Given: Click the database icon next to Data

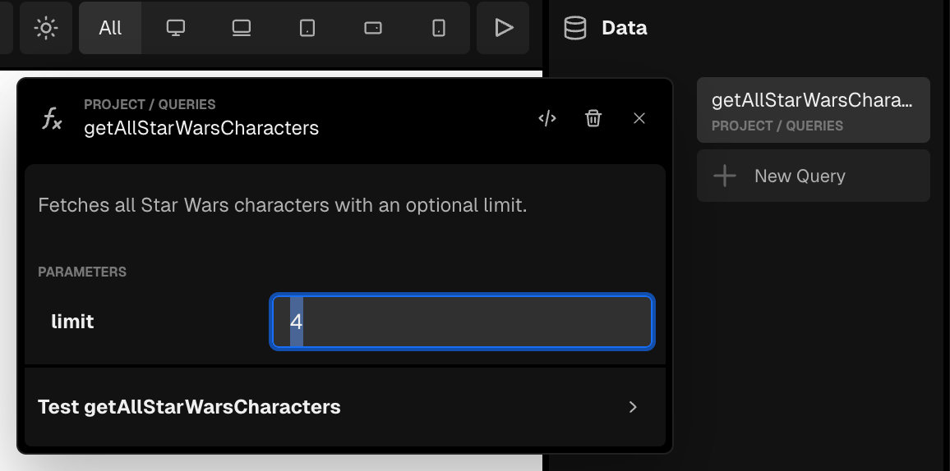Looking at the screenshot, I should pos(575,28).
